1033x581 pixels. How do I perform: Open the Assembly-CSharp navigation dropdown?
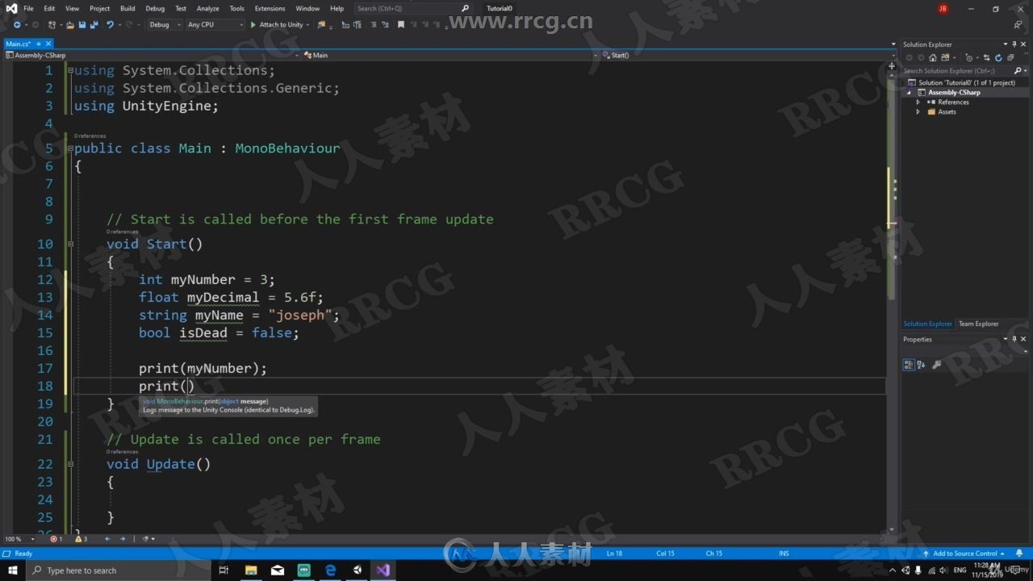152,55
